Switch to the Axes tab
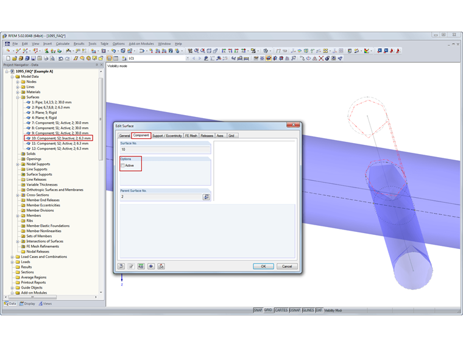Image resolution: width=463 pixels, height=347 pixels. click(x=220, y=136)
